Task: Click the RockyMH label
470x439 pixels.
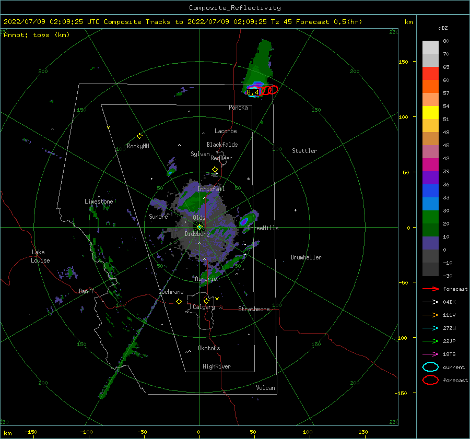Action: click(138, 146)
